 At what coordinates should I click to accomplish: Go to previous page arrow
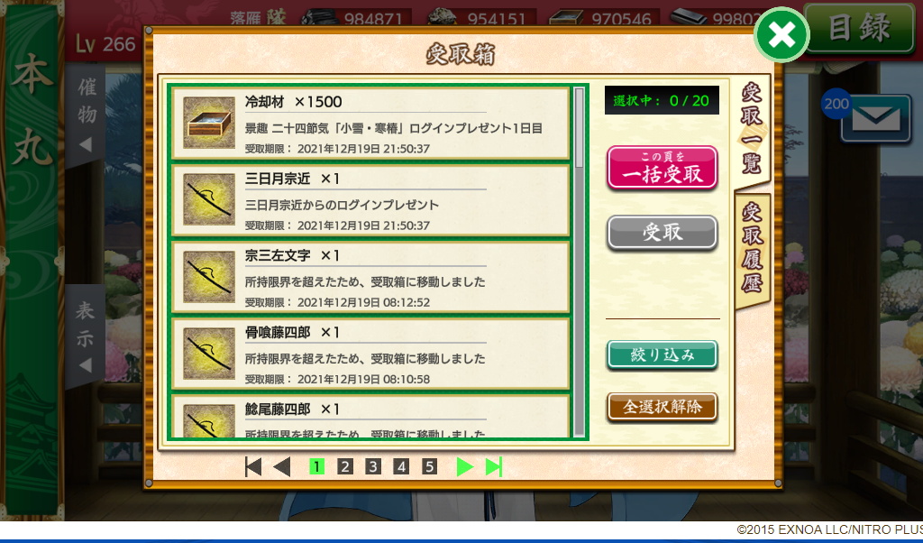[x=282, y=467]
